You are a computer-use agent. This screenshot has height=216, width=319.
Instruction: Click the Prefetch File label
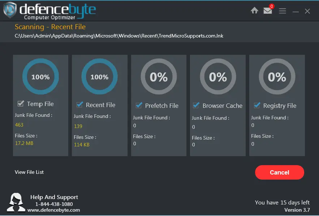pos(162,106)
